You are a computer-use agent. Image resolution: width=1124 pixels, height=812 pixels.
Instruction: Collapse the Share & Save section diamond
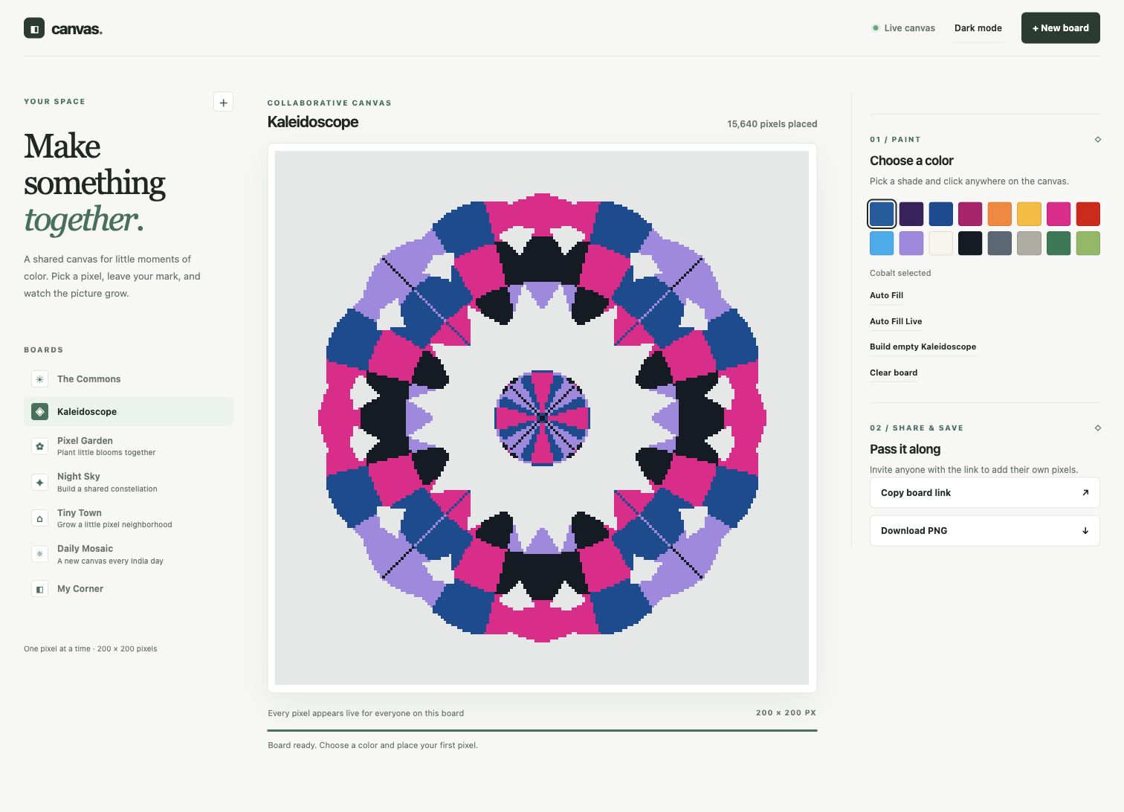click(1097, 428)
